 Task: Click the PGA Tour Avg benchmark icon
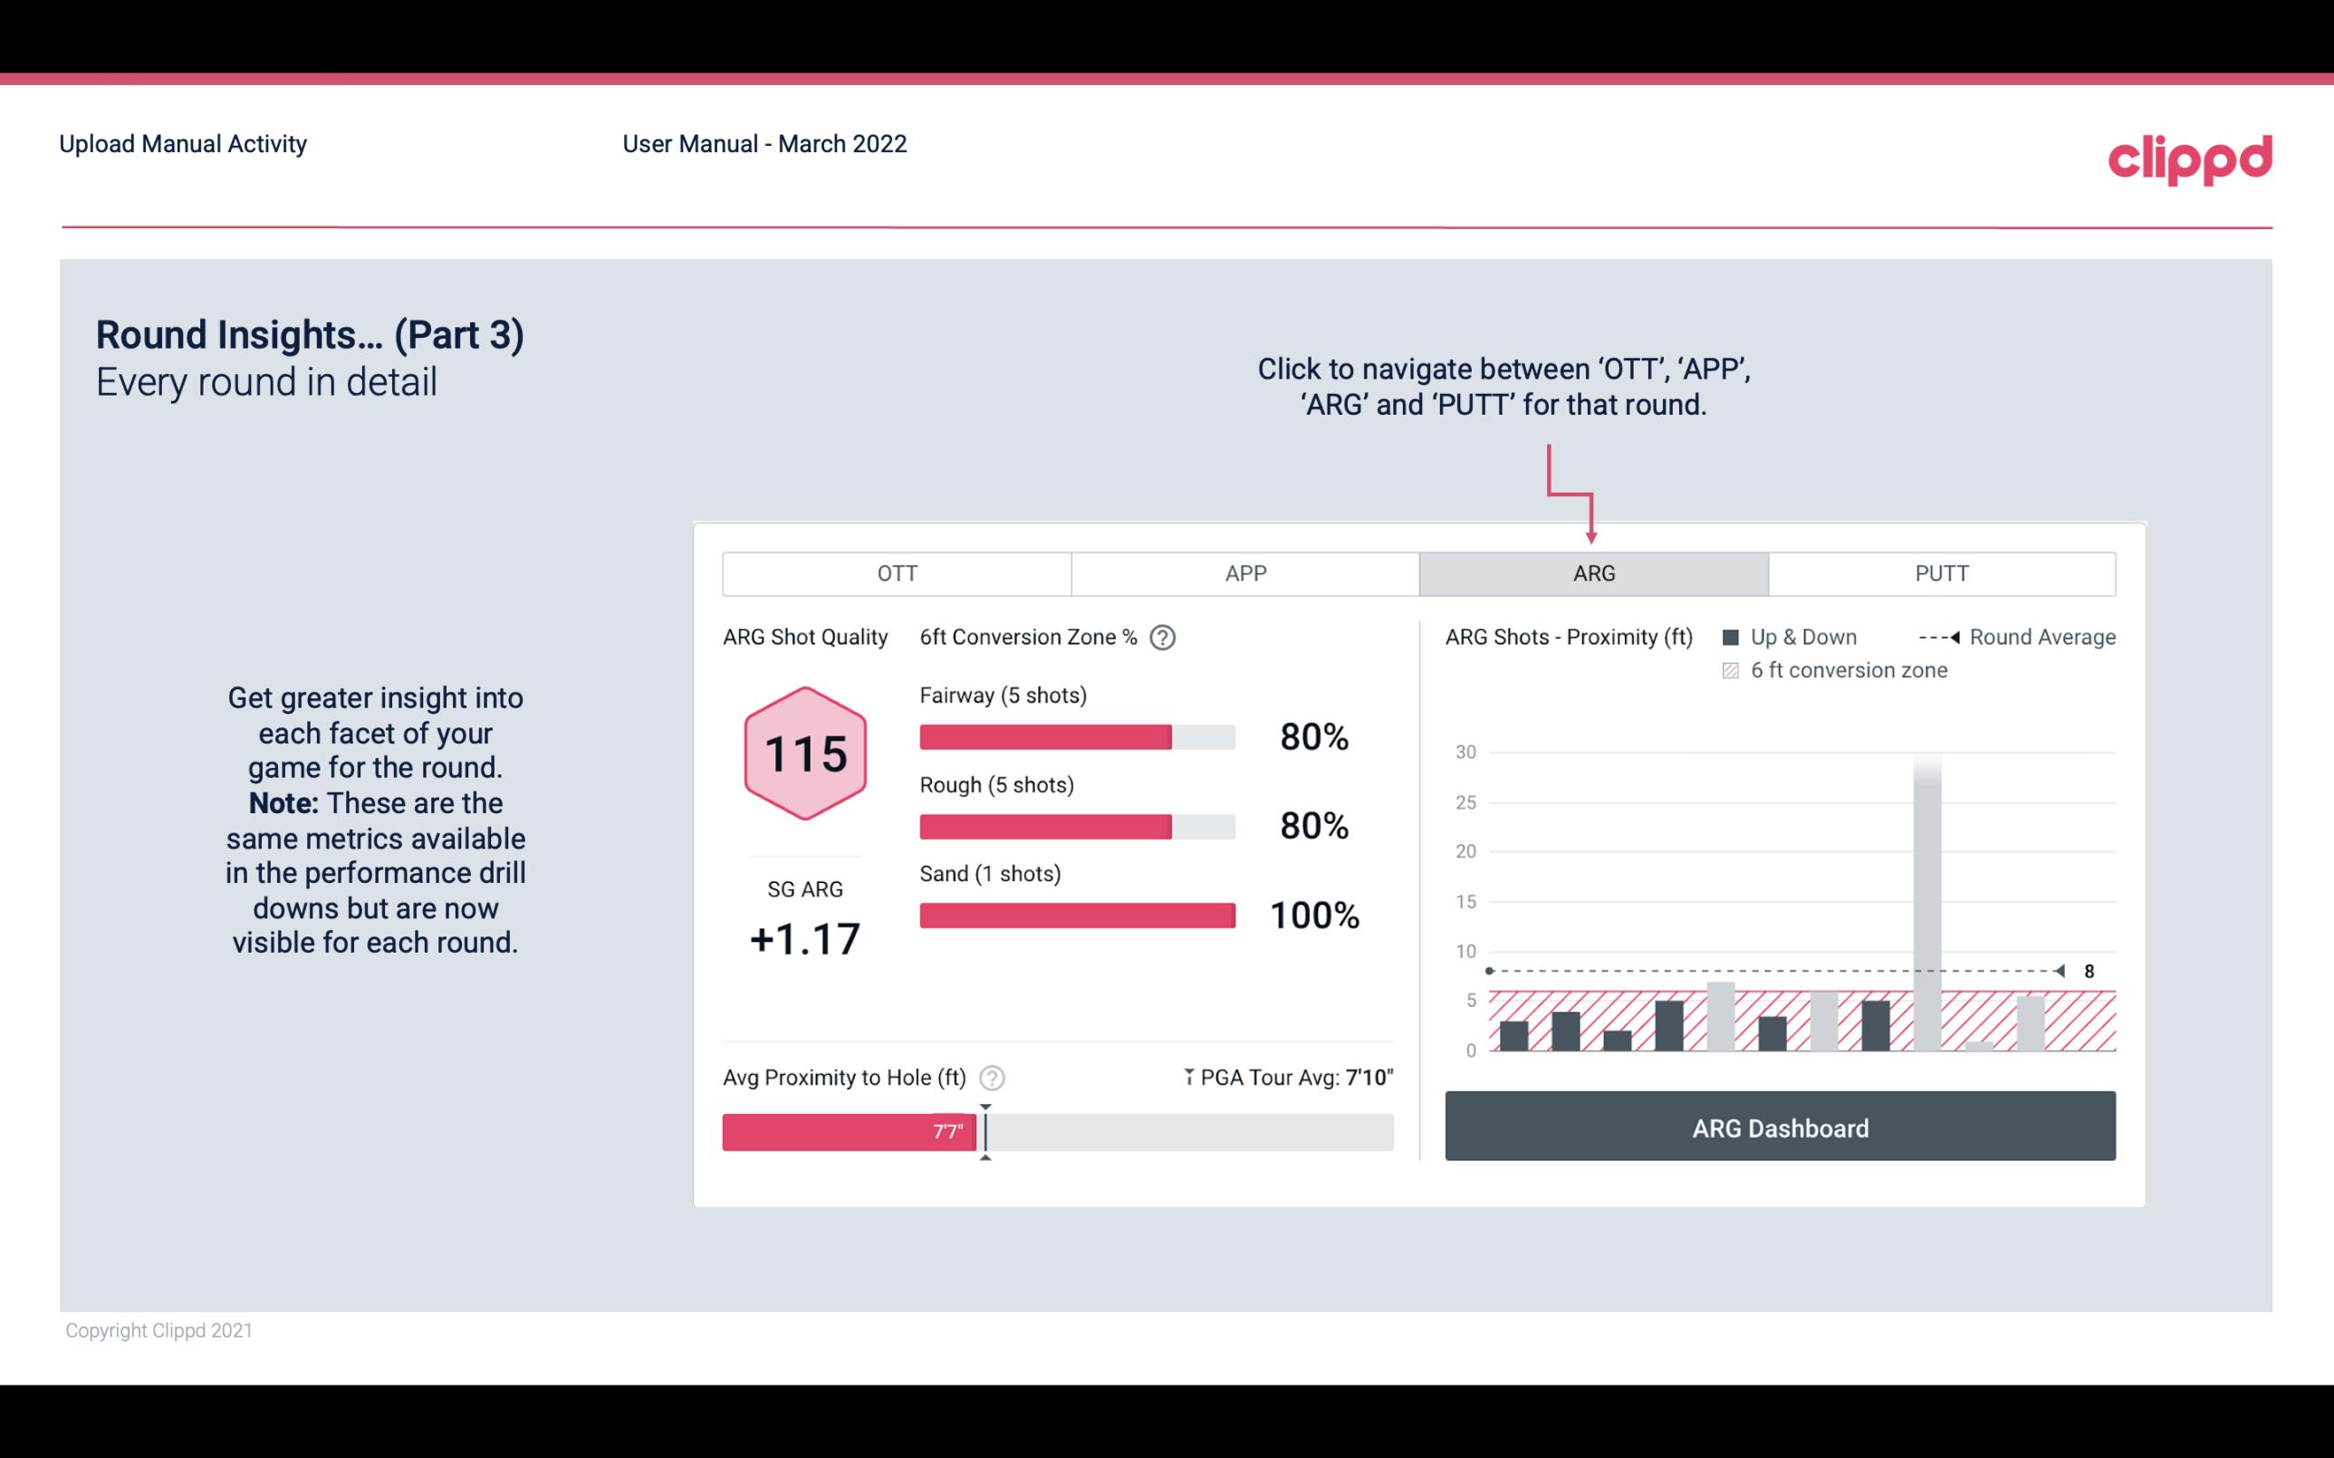tap(1184, 1077)
